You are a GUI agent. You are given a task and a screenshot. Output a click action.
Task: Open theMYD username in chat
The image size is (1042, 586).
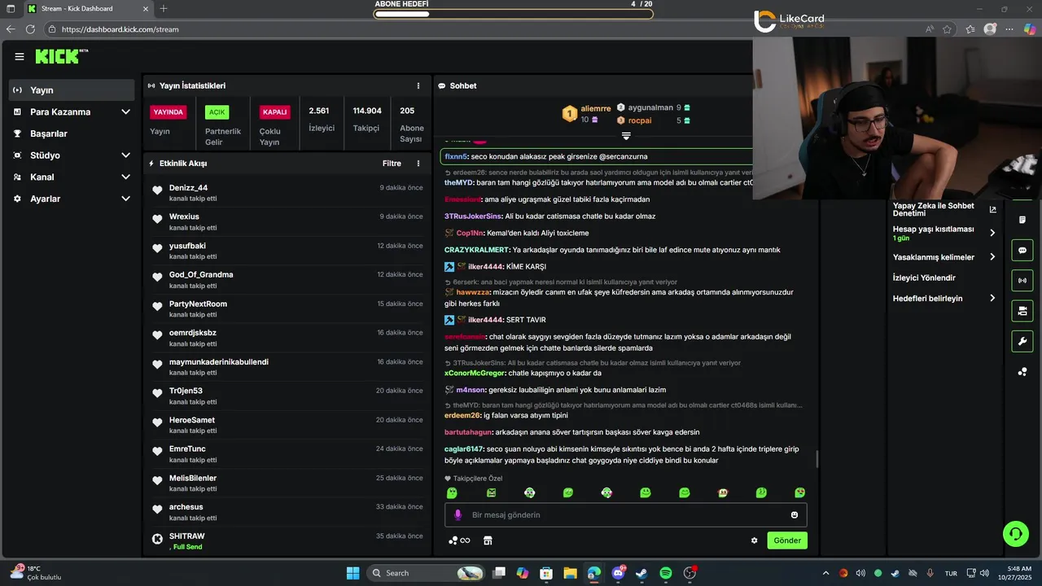(459, 182)
